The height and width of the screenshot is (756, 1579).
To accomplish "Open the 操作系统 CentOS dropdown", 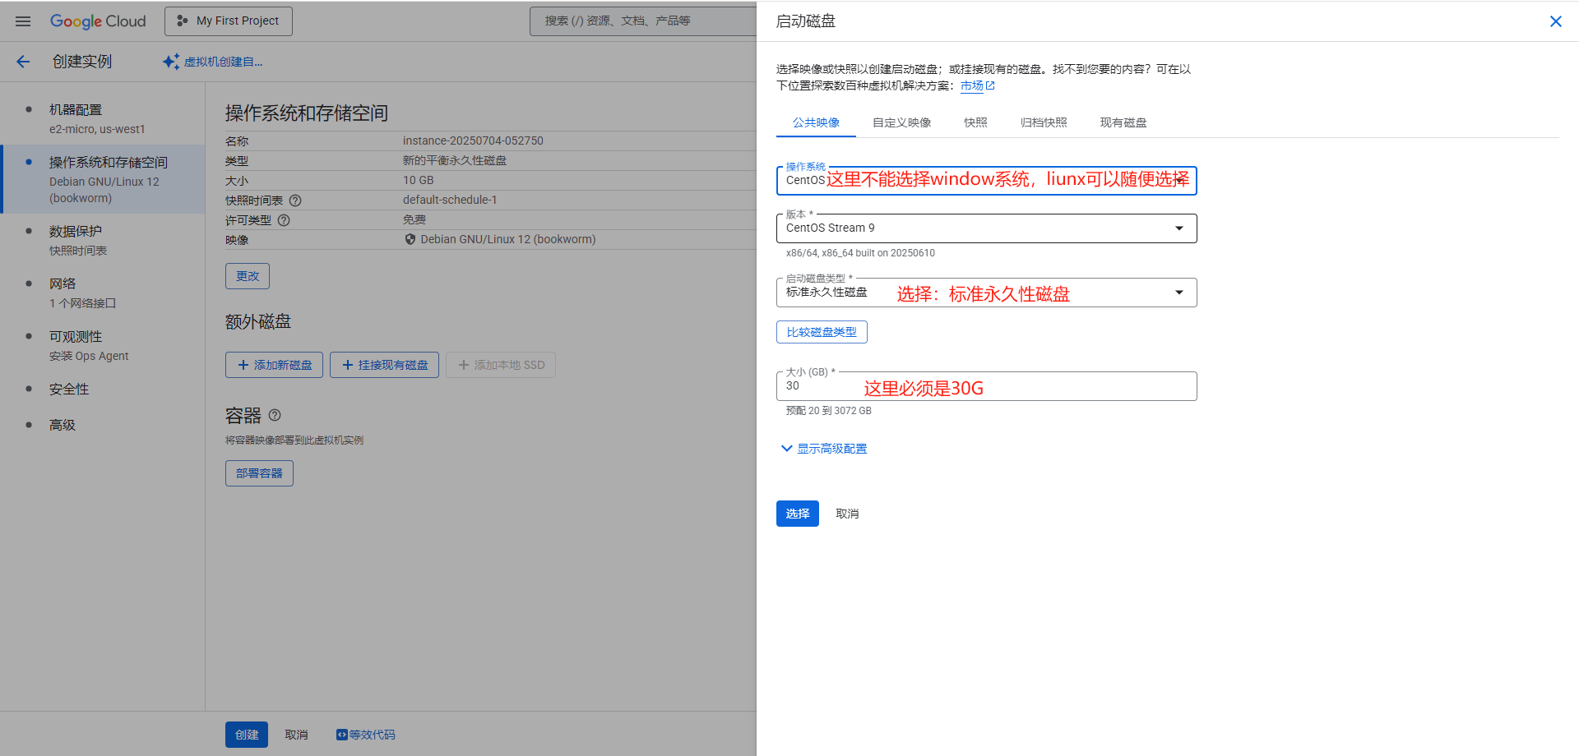I will point(986,181).
